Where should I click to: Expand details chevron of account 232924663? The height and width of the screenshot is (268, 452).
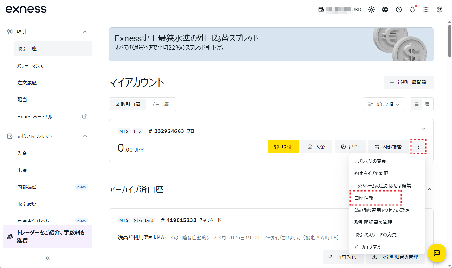pyautogui.click(x=424, y=129)
